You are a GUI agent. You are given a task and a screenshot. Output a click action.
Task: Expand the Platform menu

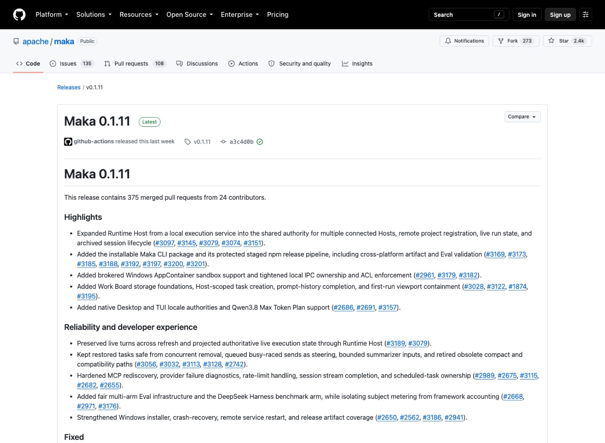click(52, 15)
